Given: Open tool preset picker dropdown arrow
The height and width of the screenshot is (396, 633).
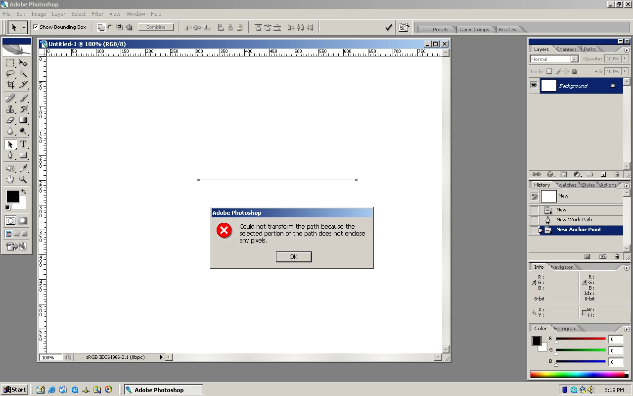Looking at the screenshot, I should (x=23, y=27).
